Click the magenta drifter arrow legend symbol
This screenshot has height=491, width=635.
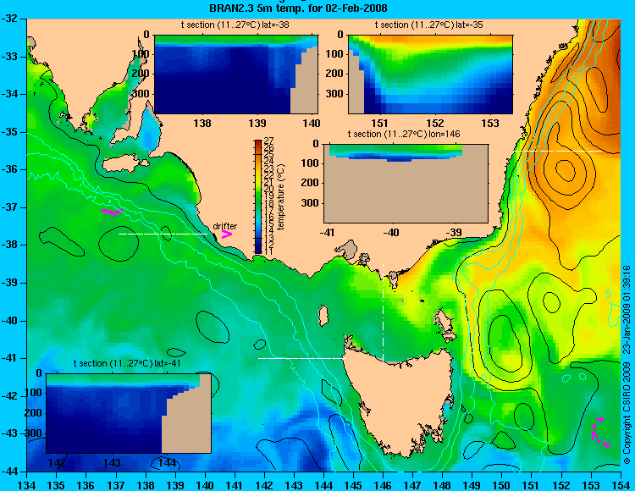pyautogui.click(x=226, y=234)
